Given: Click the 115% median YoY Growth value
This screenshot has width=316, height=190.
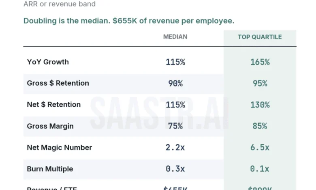Looking at the screenshot, I should click(175, 62).
